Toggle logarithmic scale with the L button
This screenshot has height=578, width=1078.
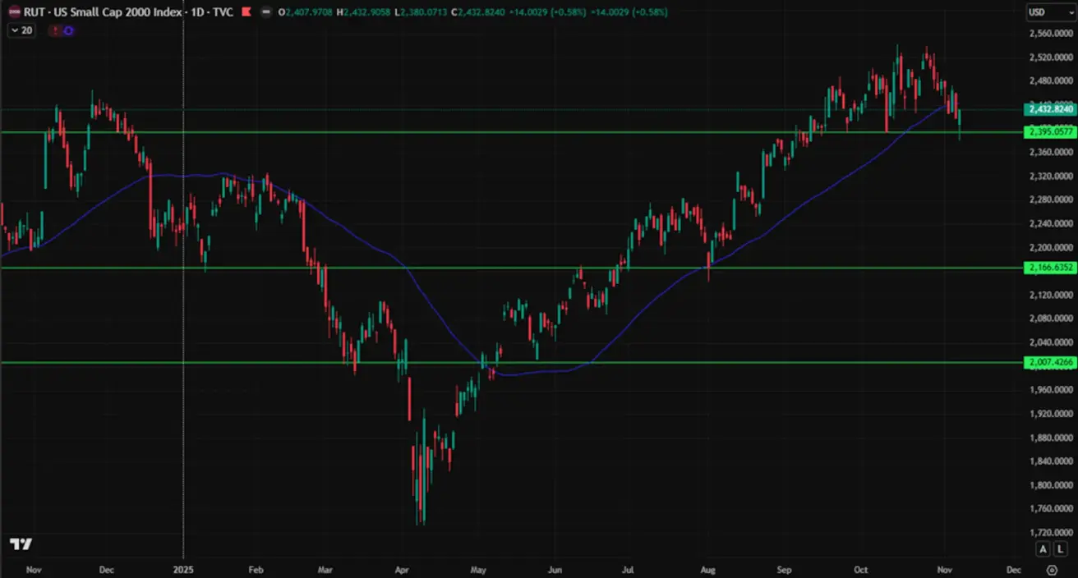1061,549
